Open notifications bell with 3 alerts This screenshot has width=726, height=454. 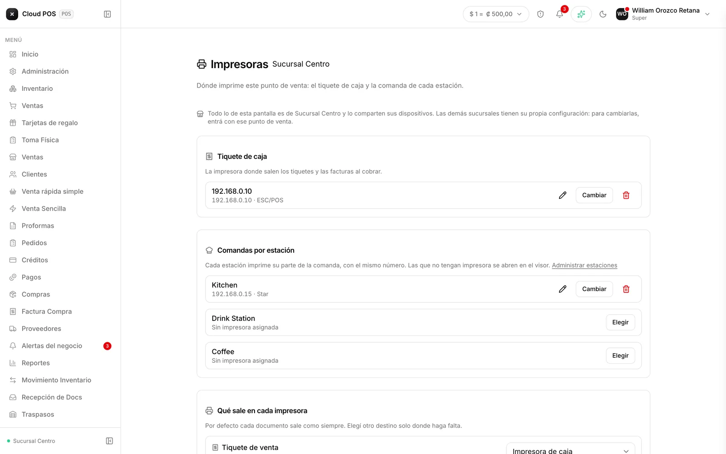pyautogui.click(x=560, y=14)
